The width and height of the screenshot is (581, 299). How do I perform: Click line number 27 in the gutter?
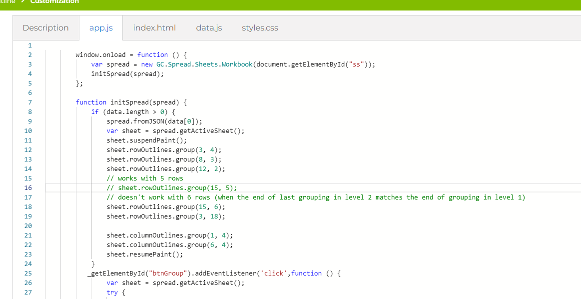coord(28,292)
